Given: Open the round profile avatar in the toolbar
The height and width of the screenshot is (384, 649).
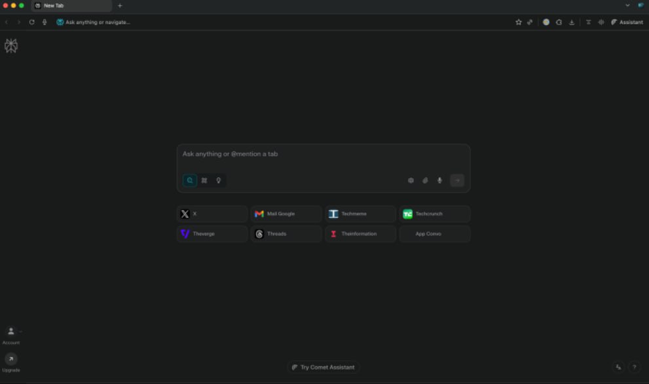Looking at the screenshot, I should pos(546,22).
